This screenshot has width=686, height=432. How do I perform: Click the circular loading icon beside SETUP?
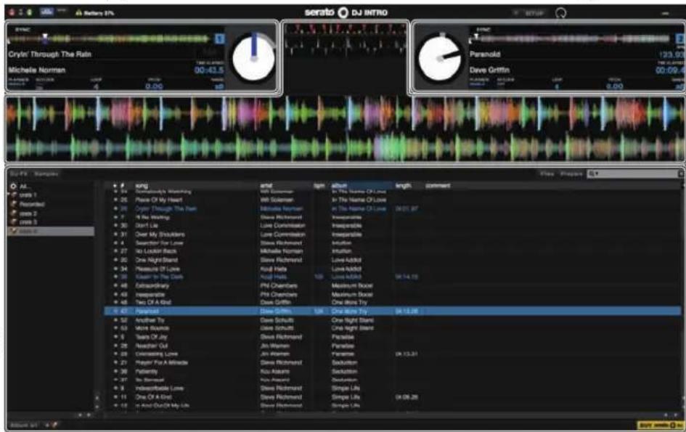click(561, 13)
